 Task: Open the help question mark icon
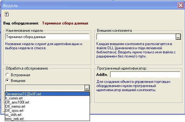tap(7, 14)
